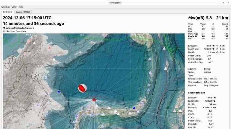Image resolution: width=231 pixels, height=129 pixels.
Task: Click '14 minutes and 36 seconds ago' text
Action: (x=33, y=24)
